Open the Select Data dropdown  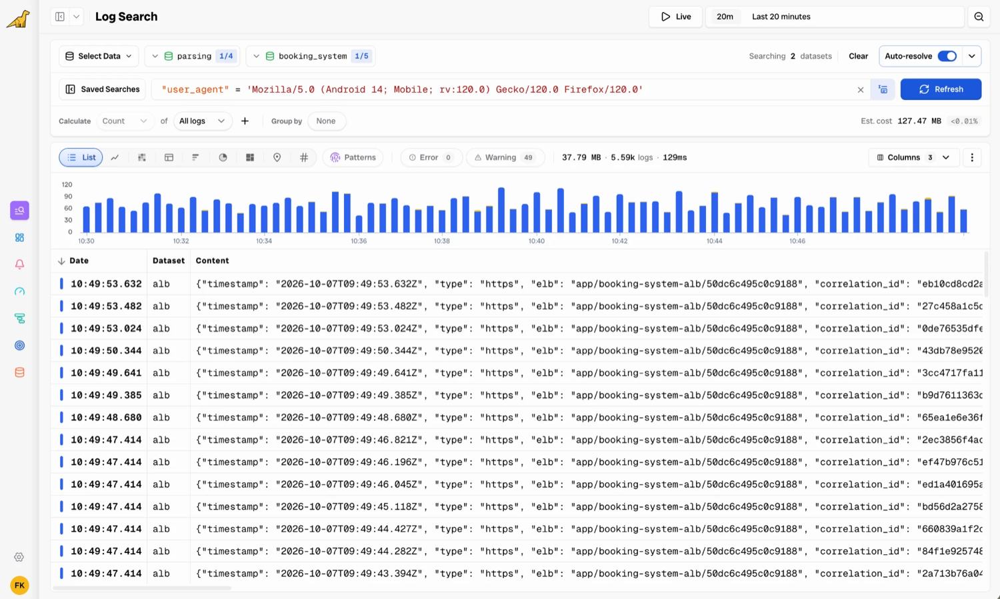pyautogui.click(x=99, y=56)
